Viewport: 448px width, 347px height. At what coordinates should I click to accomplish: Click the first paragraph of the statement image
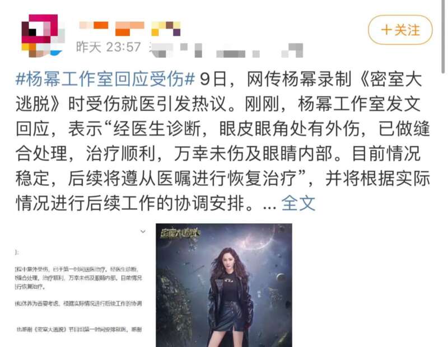pos(78,278)
